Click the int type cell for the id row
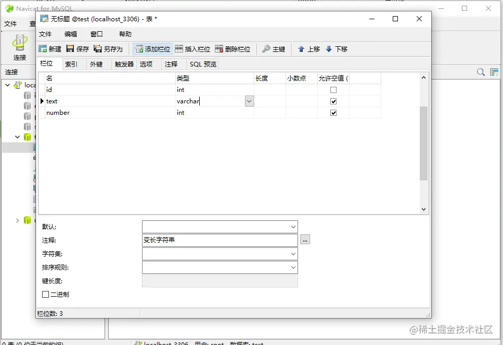 point(215,90)
